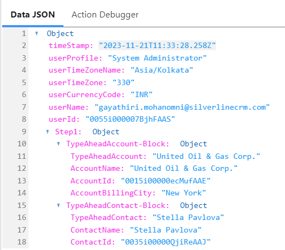Click the Step1 key label
This screenshot has width=285, height=250.
[x=68, y=132]
